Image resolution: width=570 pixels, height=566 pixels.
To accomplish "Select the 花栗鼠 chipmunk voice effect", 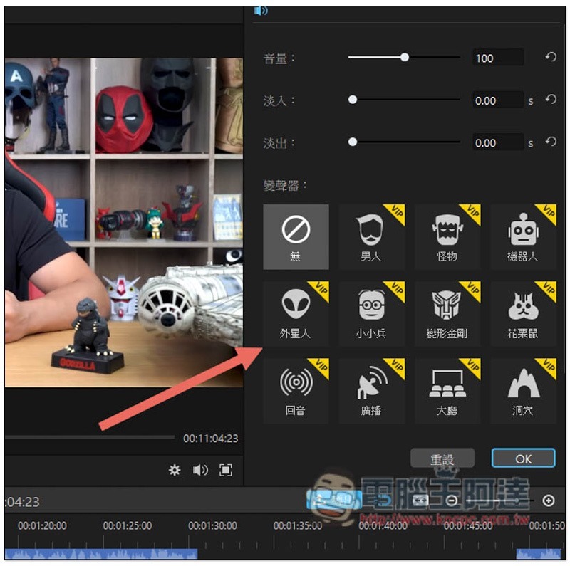I will tap(522, 314).
